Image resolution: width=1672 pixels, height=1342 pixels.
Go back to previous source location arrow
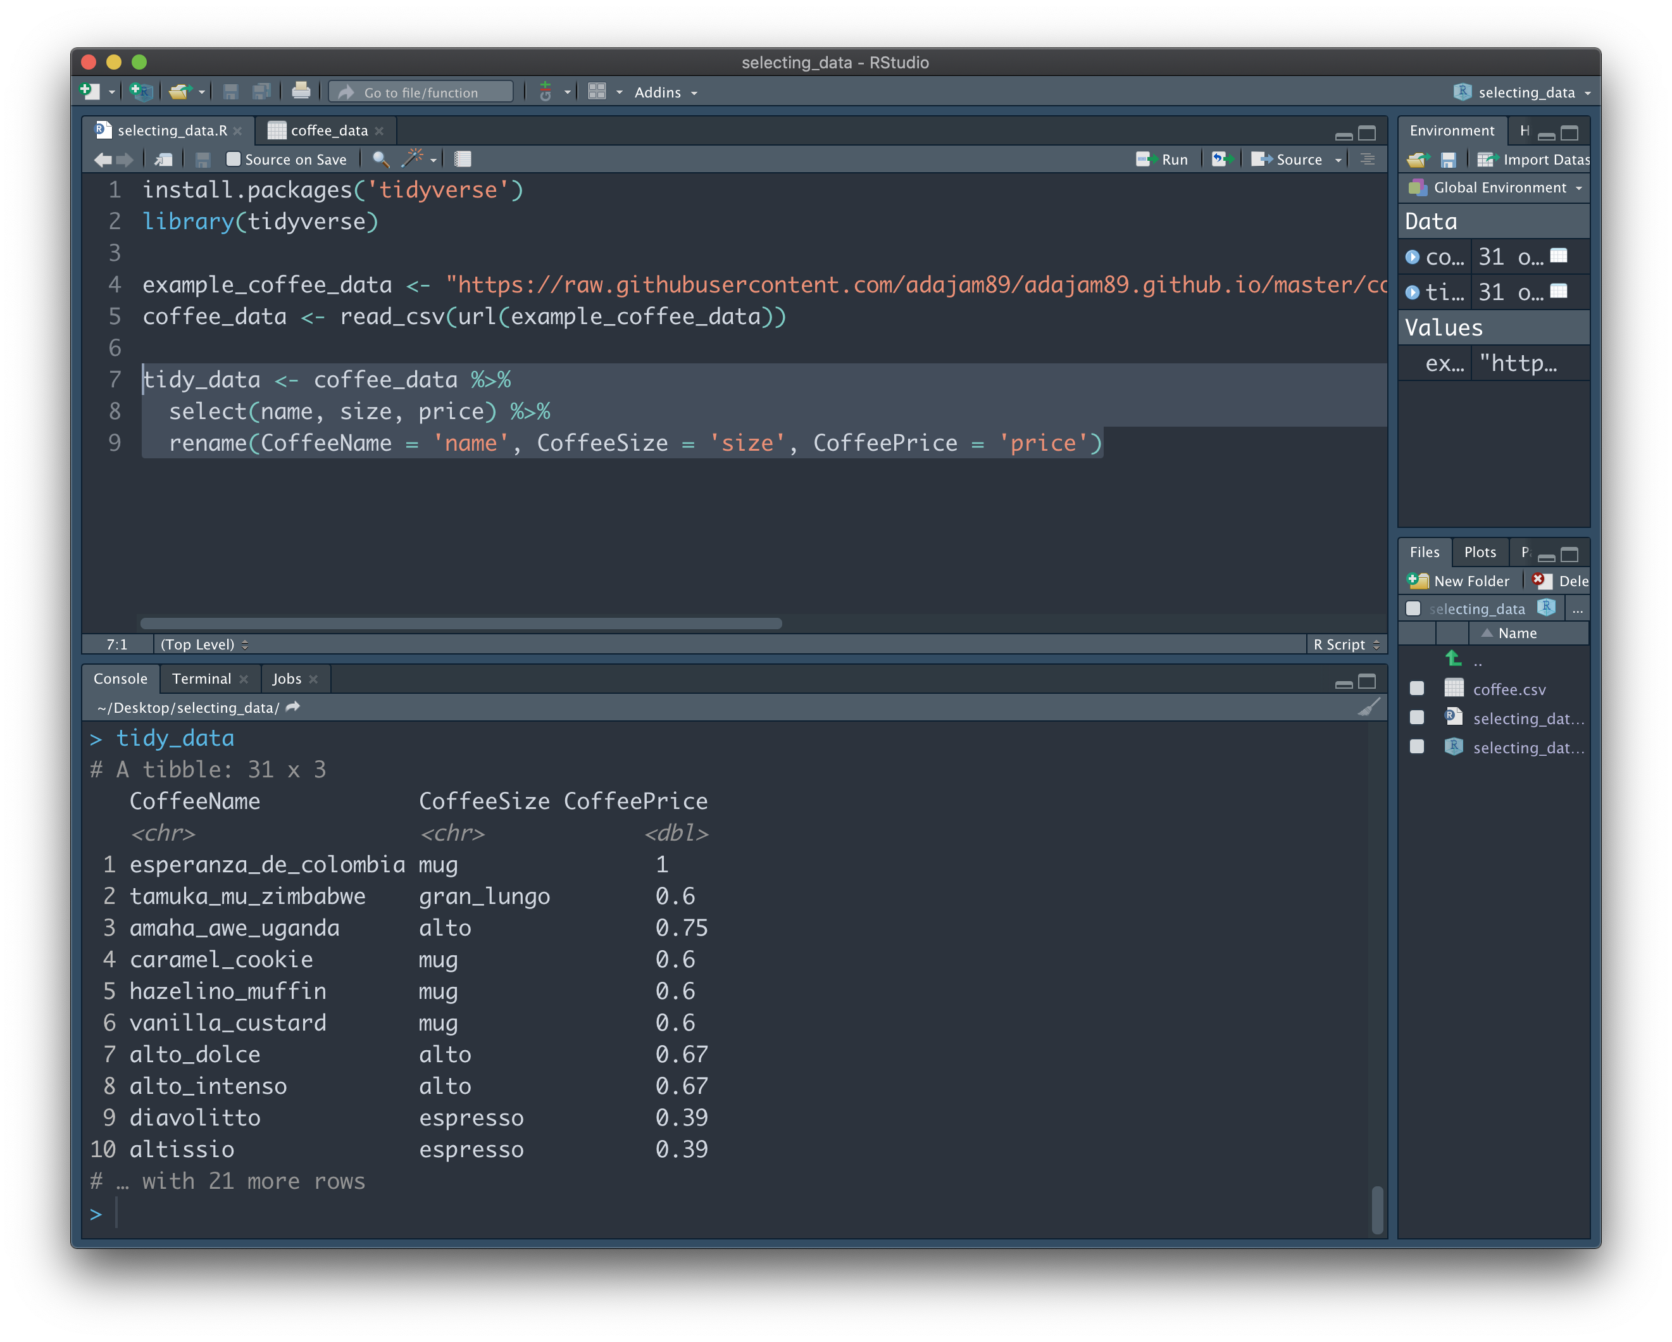(x=103, y=159)
